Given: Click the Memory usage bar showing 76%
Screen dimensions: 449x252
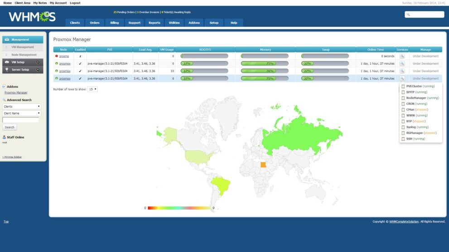Looking at the screenshot, I should click(265, 71).
